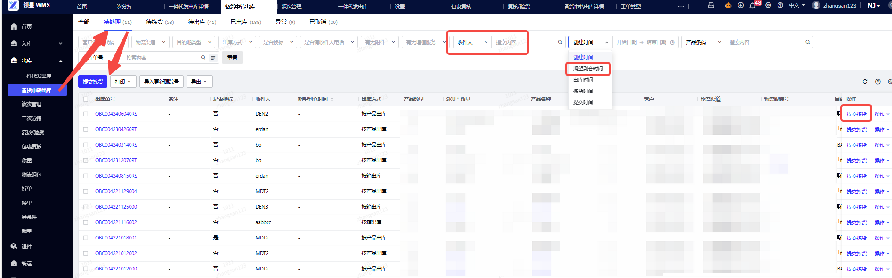Click the zhangsan123 user avatar
892x278 pixels.
(816, 5)
